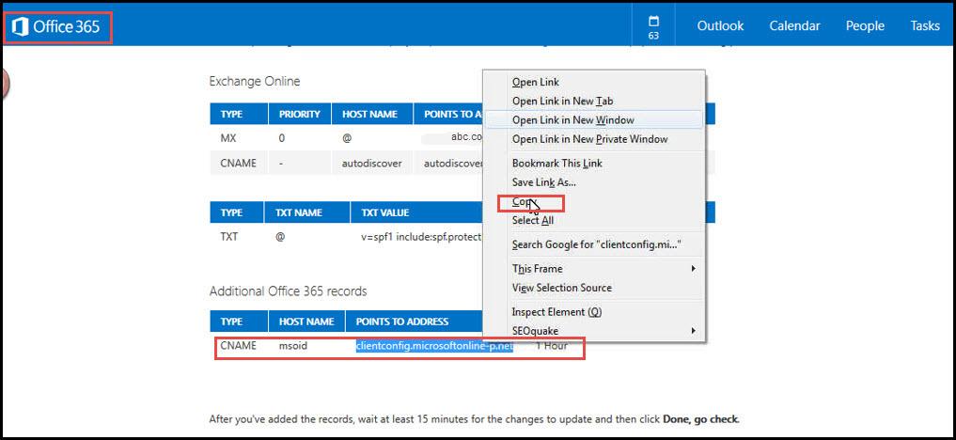Click the v=spf1 include TXT value
This screenshot has height=440, width=956.
pos(421,237)
